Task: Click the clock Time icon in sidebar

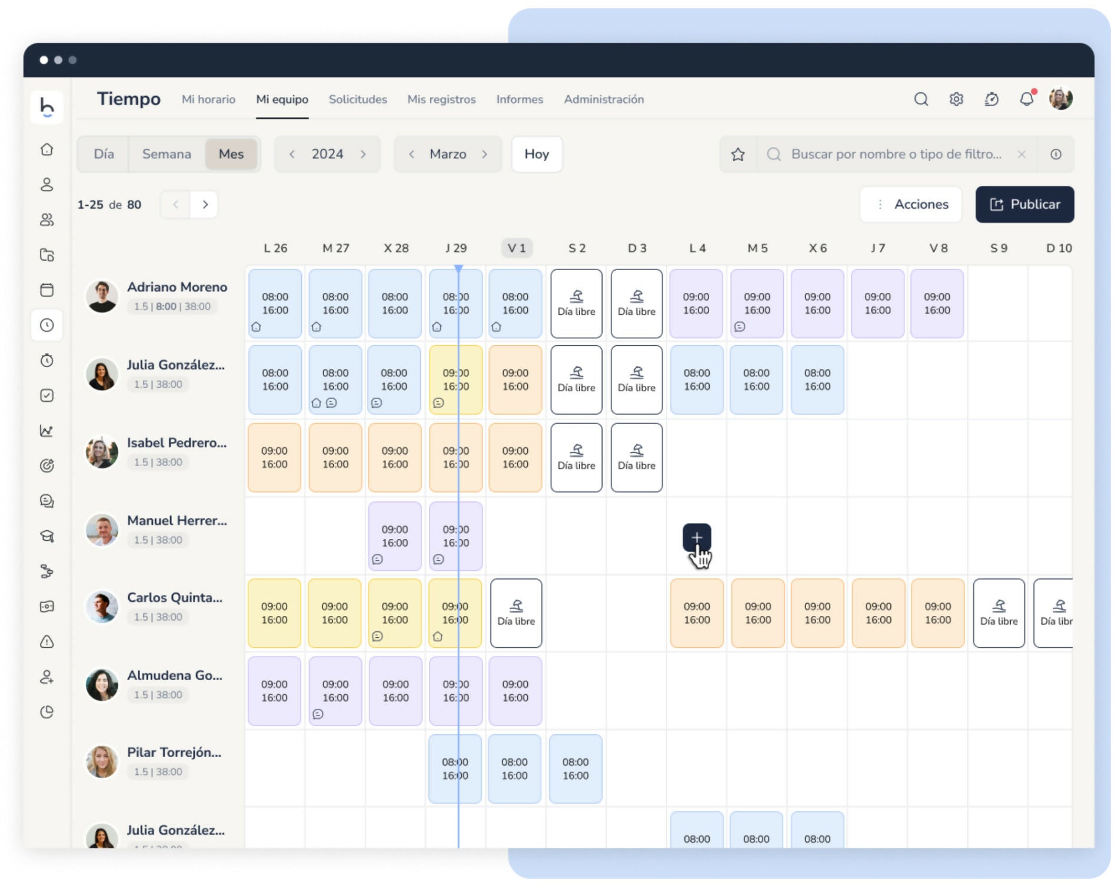Action: (x=47, y=325)
